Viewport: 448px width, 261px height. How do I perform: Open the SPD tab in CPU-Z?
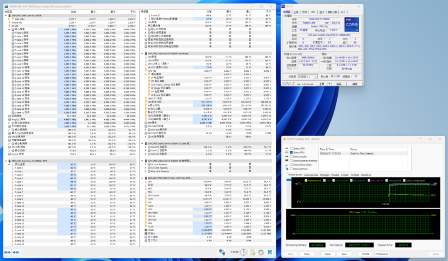[x=313, y=12]
